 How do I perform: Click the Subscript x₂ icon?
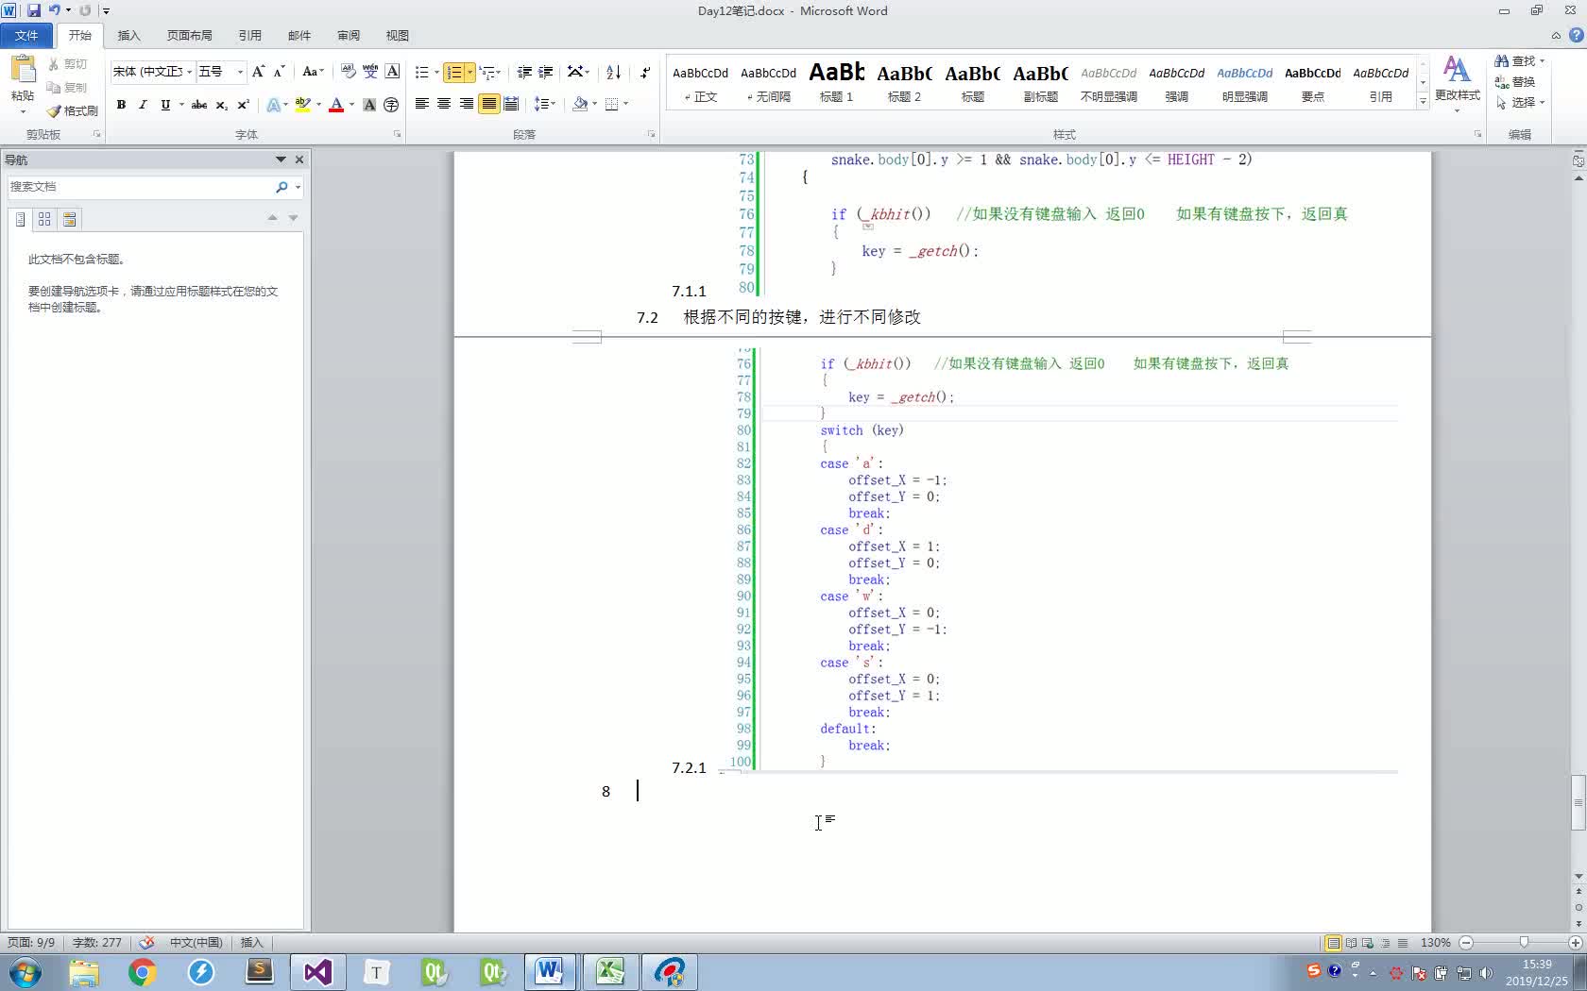[x=221, y=105]
